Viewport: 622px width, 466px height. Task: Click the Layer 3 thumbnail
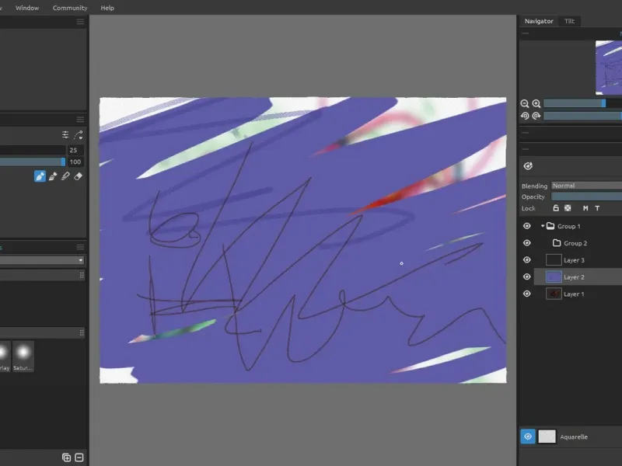(554, 260)
